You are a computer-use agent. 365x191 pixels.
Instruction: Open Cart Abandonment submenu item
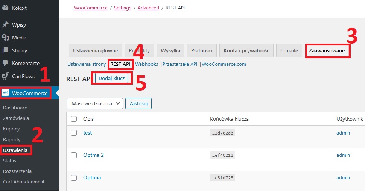[23, 182]
